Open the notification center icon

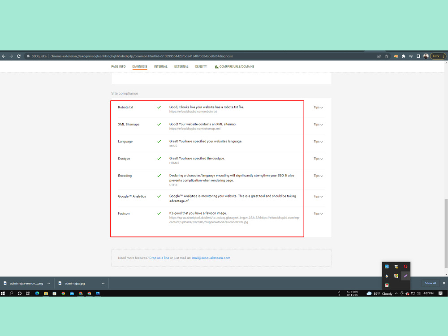[x=440, y=293]
